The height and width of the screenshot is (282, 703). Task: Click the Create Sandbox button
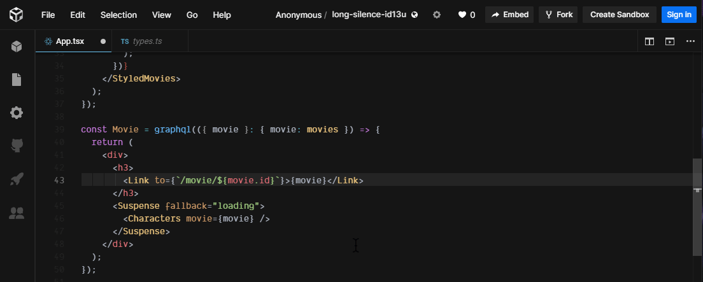(620, 15)
